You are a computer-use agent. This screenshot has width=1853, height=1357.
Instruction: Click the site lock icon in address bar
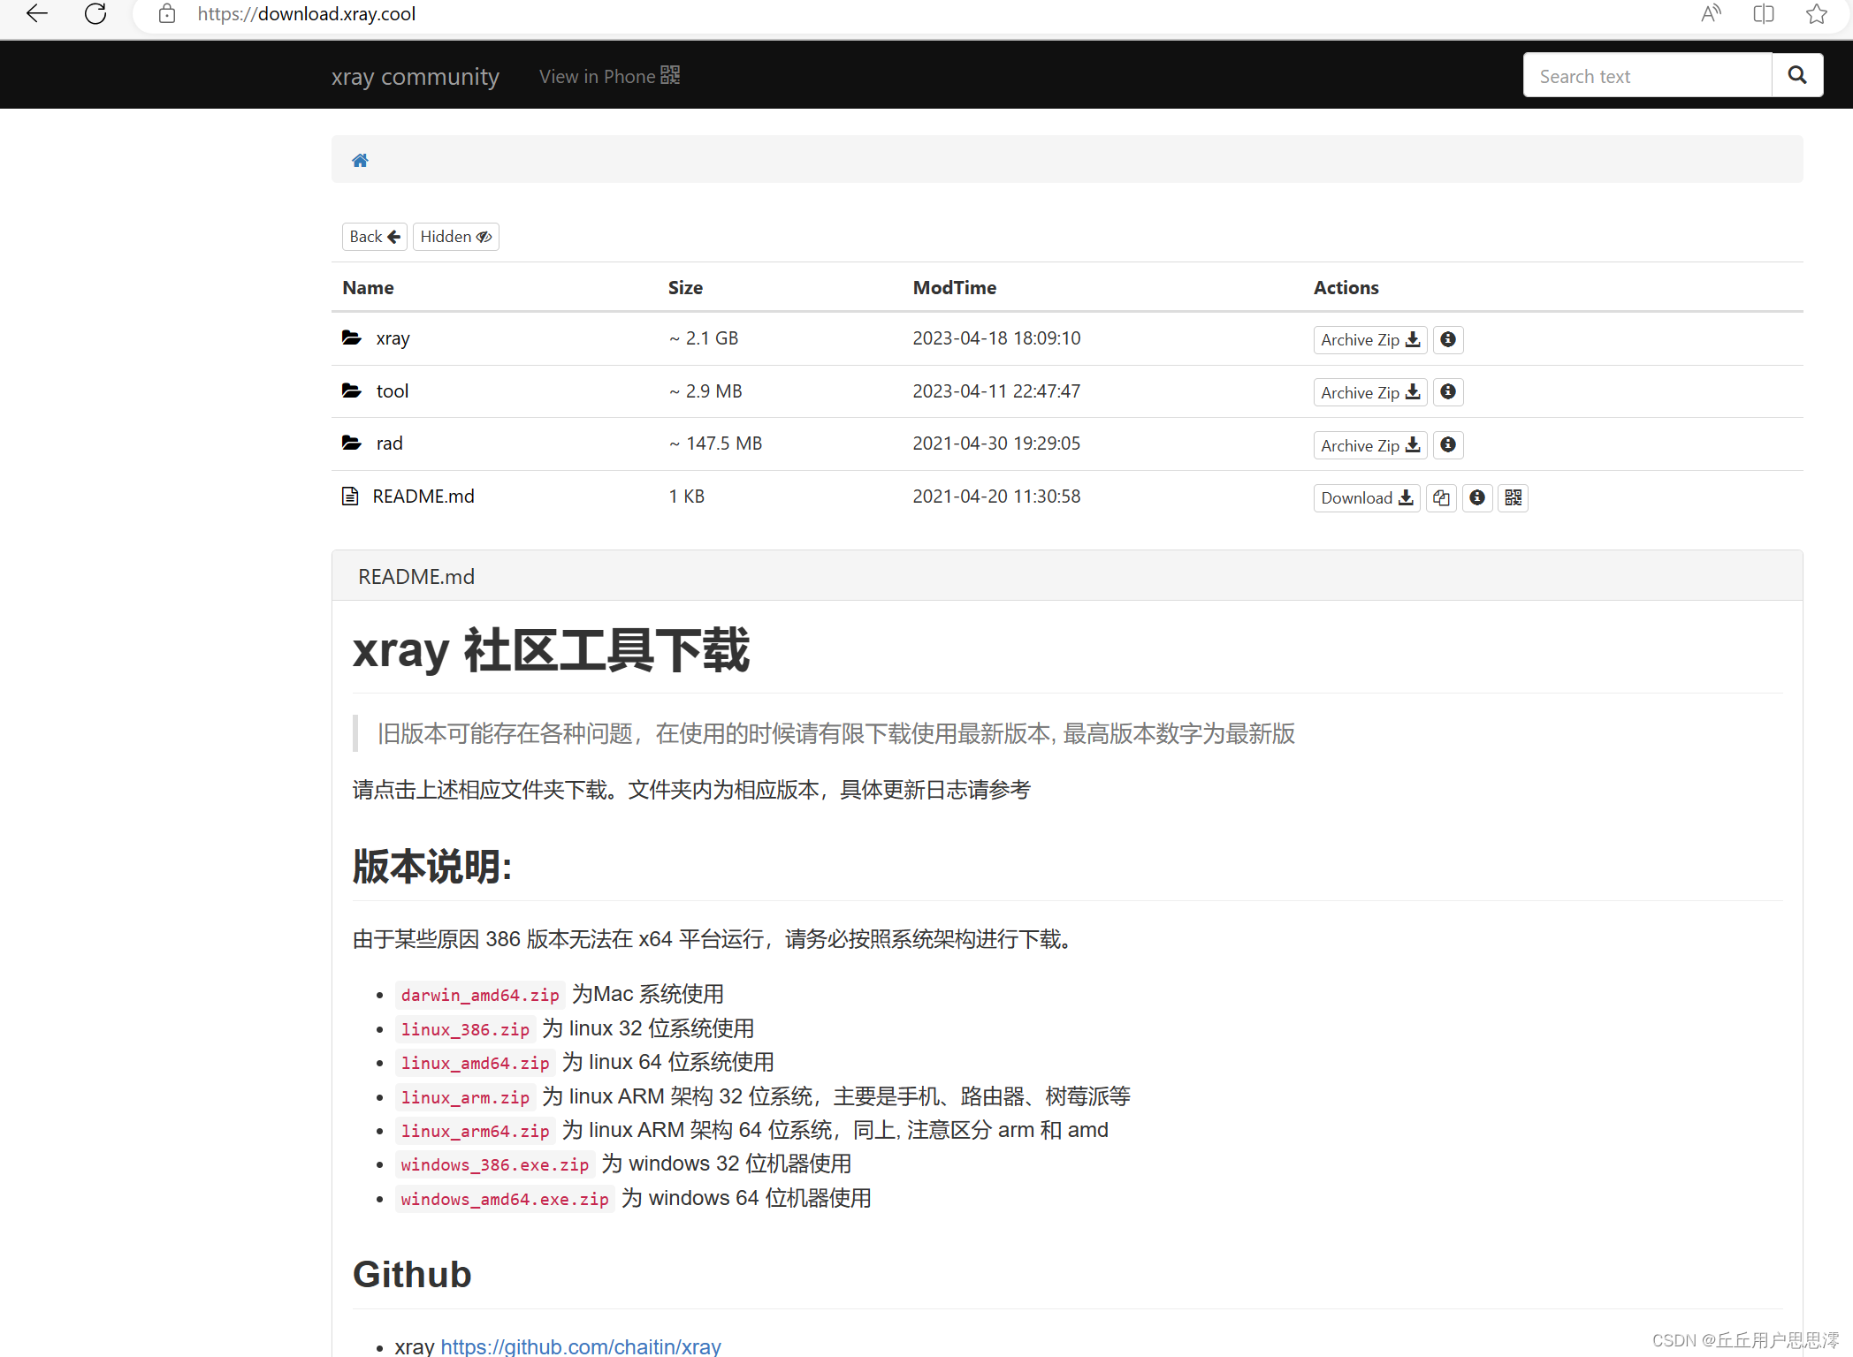[x=167, y=14]
